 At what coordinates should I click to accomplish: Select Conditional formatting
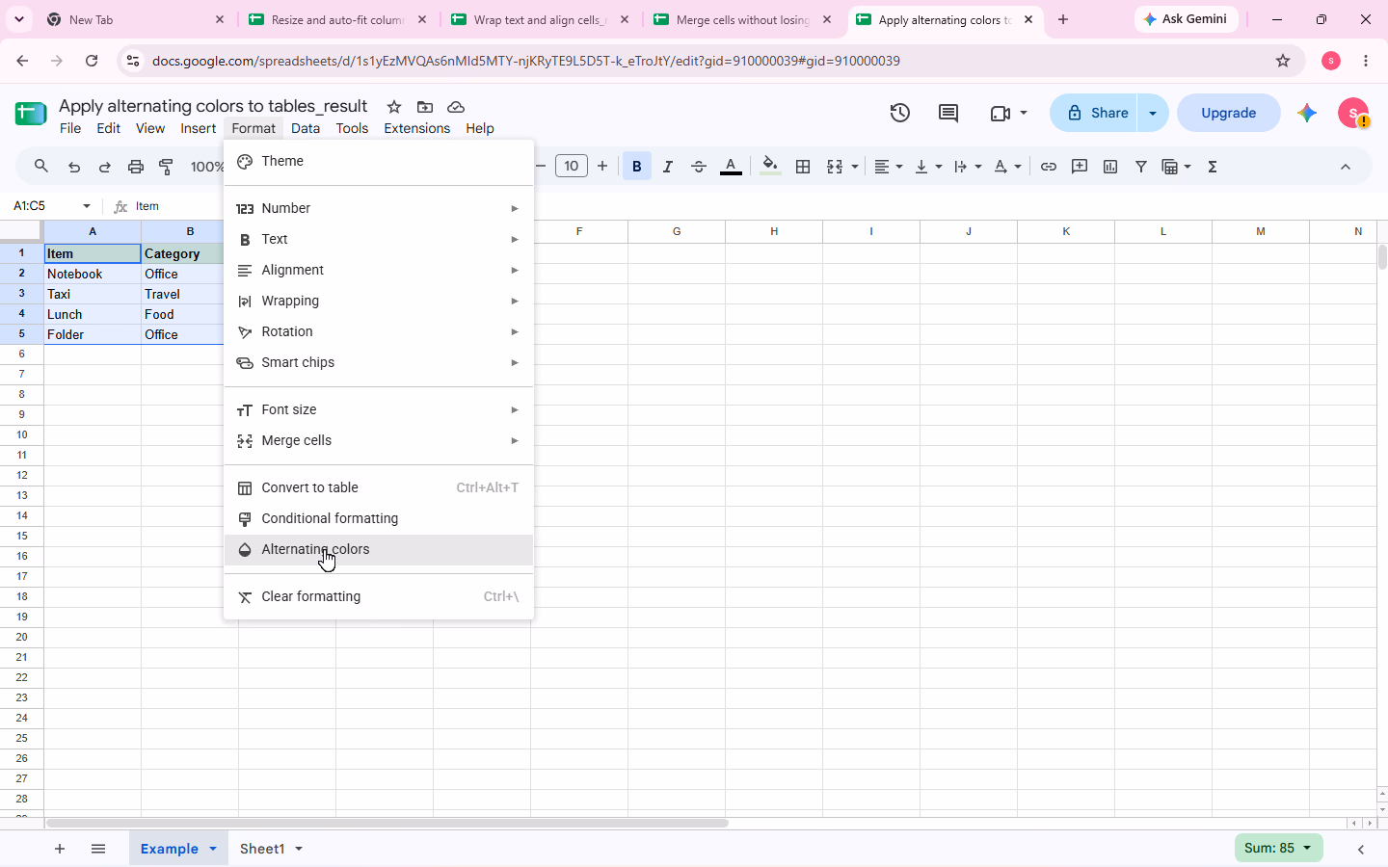tap(379, 518)
